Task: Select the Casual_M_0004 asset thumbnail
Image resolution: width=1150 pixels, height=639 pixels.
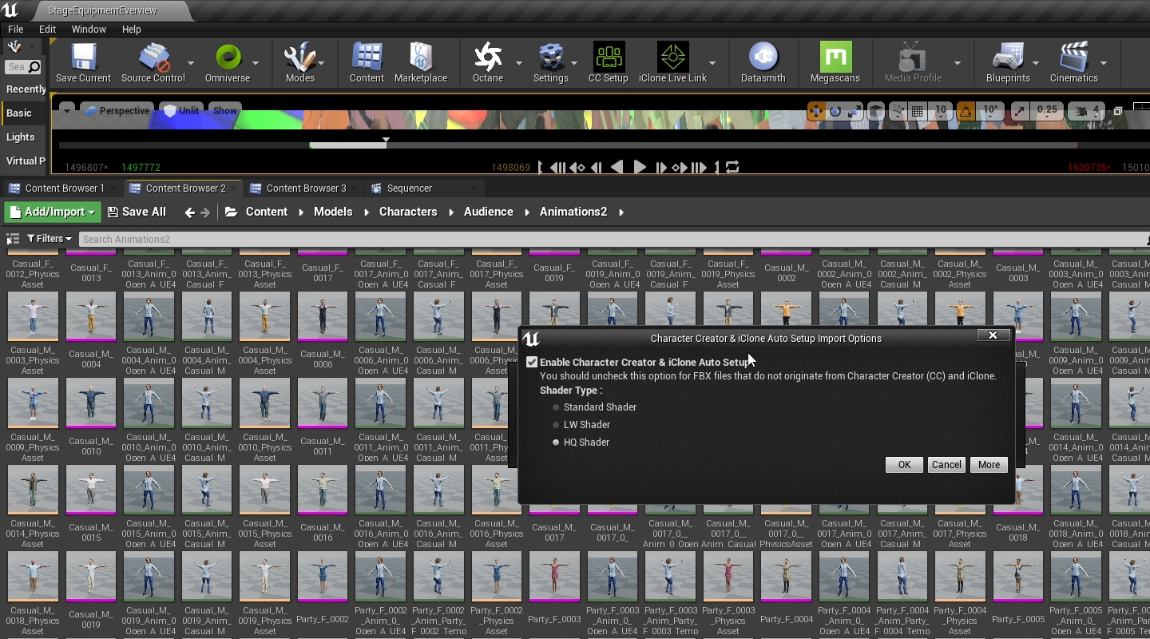Action: [91, 316]
